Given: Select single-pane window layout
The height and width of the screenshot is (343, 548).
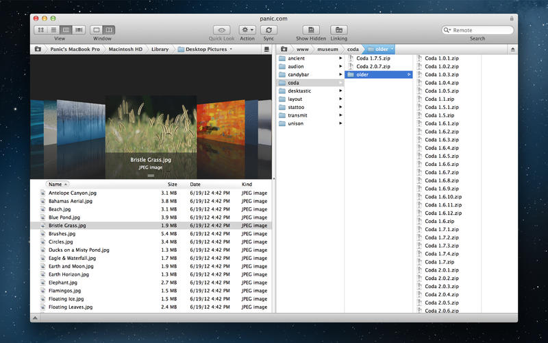Looking at the screenshot, I should (x=97, y=30).
